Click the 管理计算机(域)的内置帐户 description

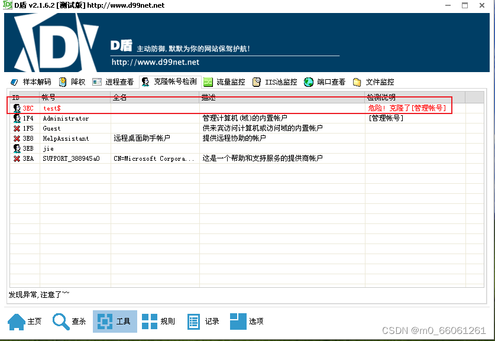coord(245,118)
